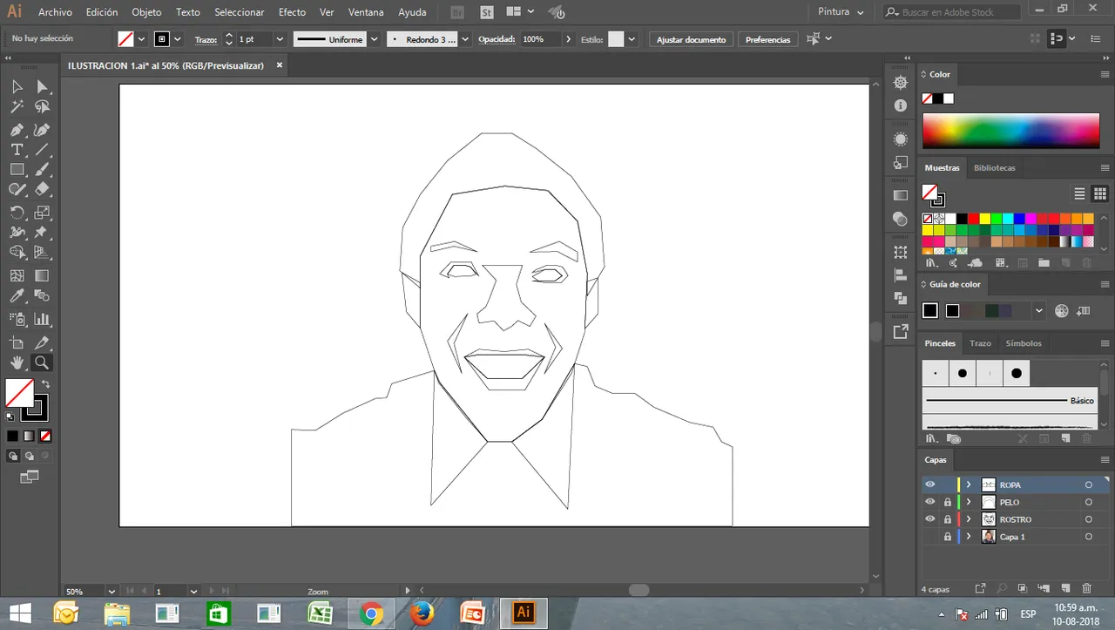Select the Curvature tool
1115x630 pixels.
tap(42, 129)
